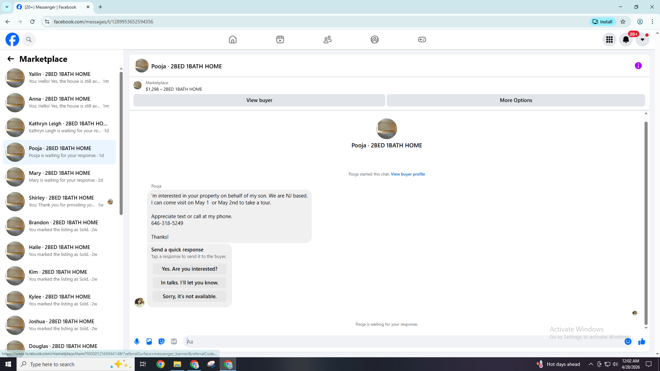Open the Groups icon in top nav

click(x=375, y=40)
